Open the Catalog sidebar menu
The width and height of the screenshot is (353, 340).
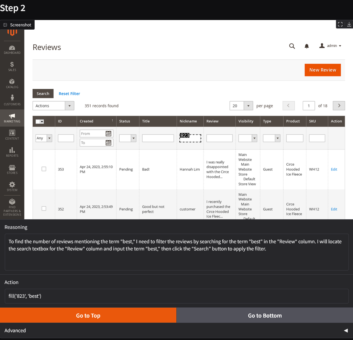12,84
